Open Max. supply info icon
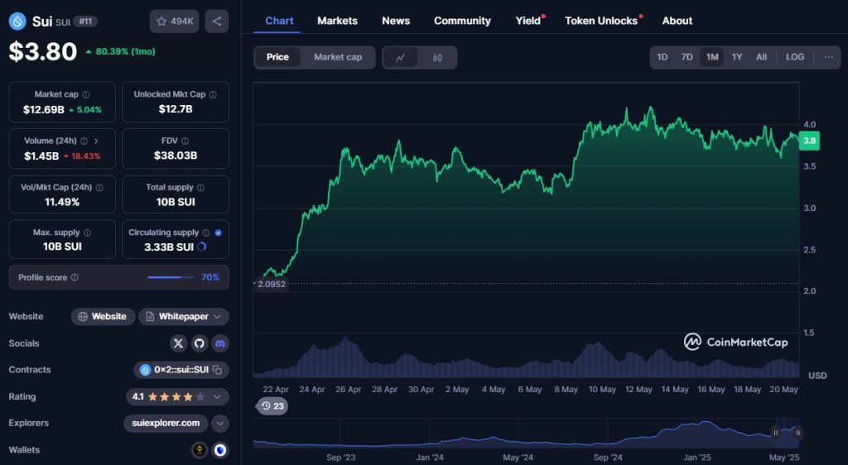 tap(87, 232)
